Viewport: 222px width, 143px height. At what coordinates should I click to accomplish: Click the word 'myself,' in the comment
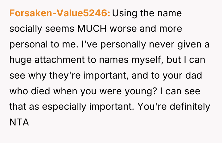[147, 60]
